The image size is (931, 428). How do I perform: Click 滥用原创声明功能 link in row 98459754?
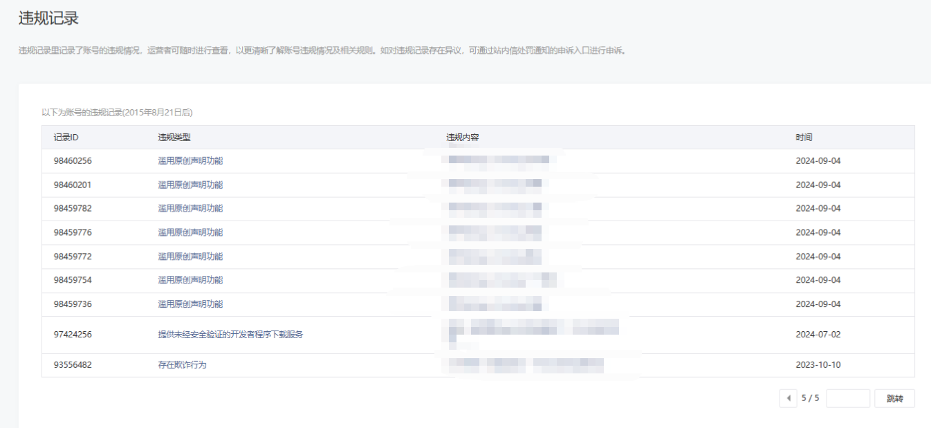190,280
